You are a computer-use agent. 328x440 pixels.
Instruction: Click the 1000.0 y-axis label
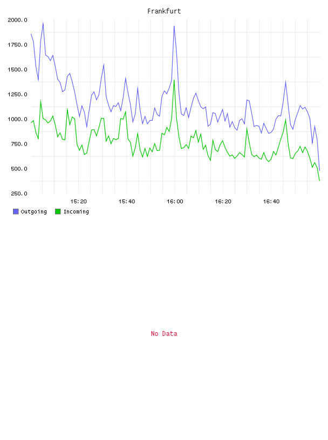(17, 119)
